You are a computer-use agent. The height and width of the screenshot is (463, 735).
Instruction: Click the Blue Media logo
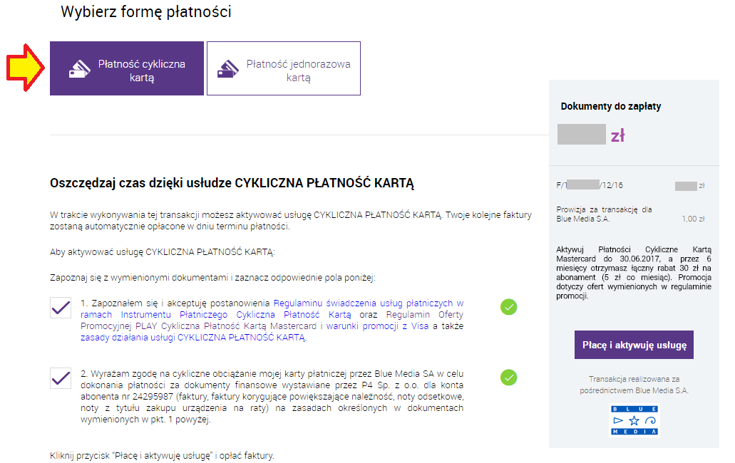pos(634,420)
